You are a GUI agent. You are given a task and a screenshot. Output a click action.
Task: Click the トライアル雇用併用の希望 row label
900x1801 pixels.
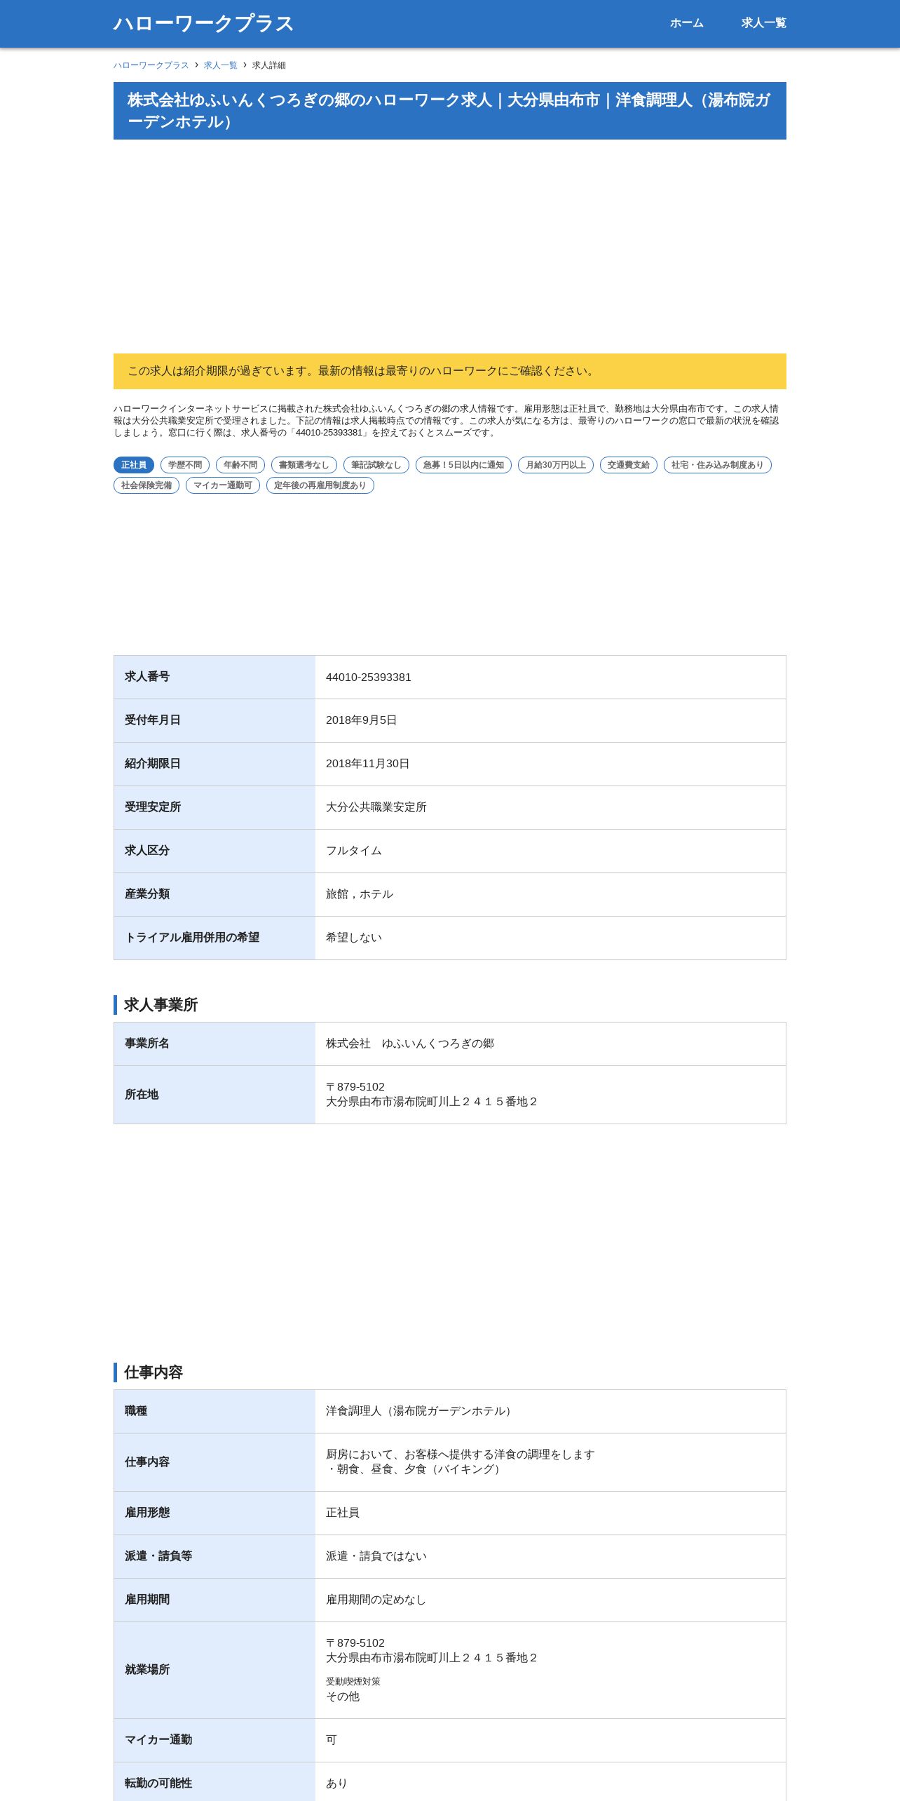click(192, 938)
